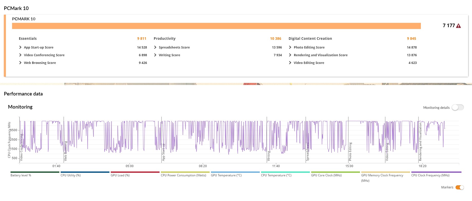Click the App Start-up chart marker
The image size is (472, 201).
coord(163,152)
